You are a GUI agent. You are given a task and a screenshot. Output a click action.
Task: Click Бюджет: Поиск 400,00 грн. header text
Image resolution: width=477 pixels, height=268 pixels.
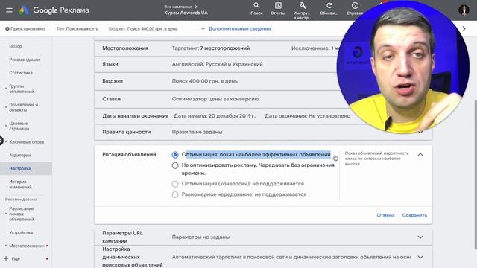(143, 28)
